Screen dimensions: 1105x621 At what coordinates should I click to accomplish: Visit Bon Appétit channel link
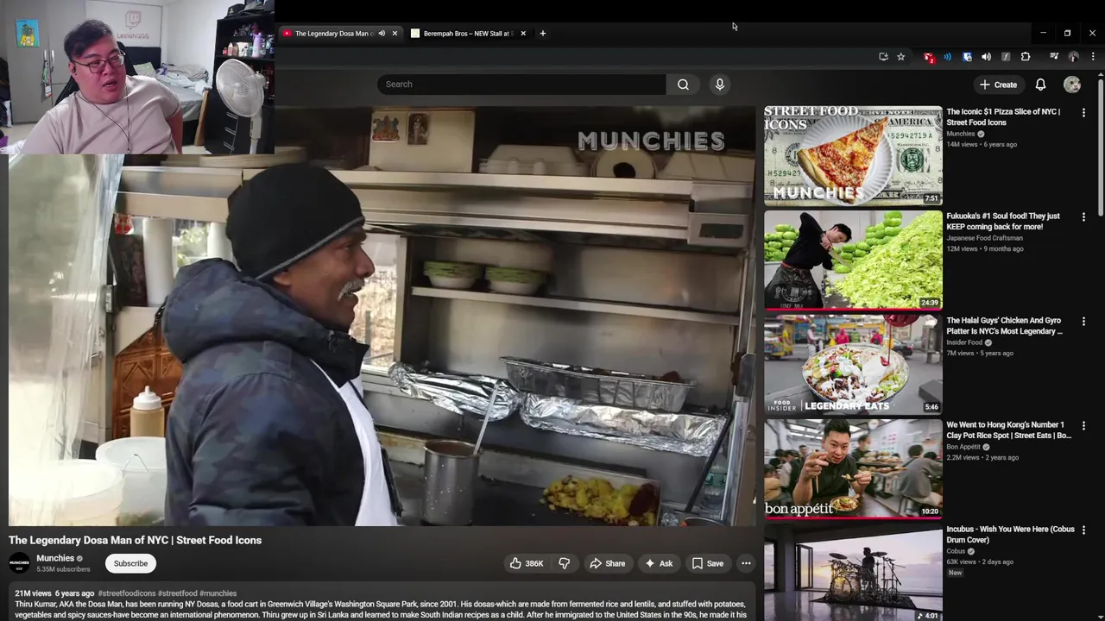click(x=963, y=447)
